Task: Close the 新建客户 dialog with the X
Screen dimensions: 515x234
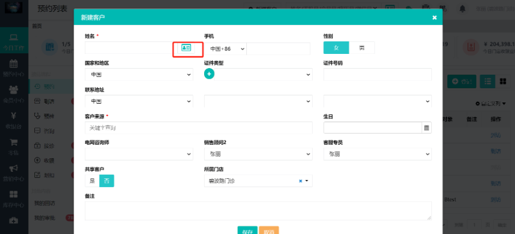Action: coord(434,18)
